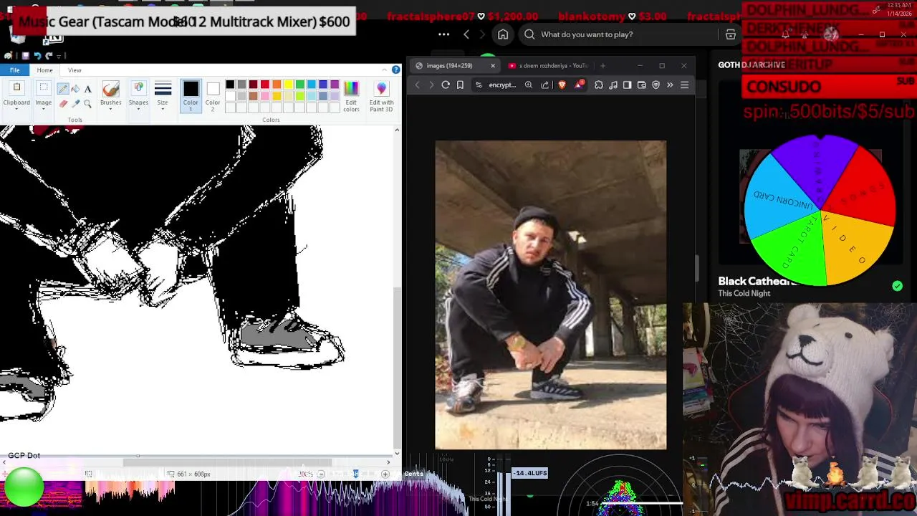
Task: Select the Text tool in Paint
Action: click(87, 89)
